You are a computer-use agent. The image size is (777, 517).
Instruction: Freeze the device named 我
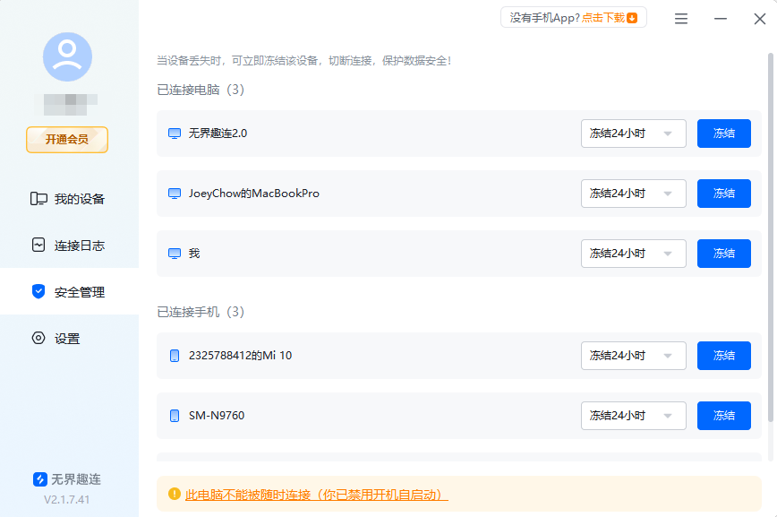(x=723, y=253)
